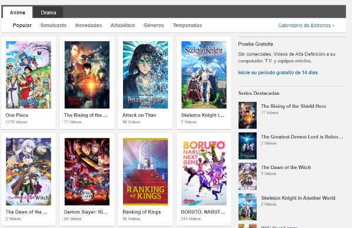Click '96 Videos' under Attack on Titan

(x=131, y=122)
